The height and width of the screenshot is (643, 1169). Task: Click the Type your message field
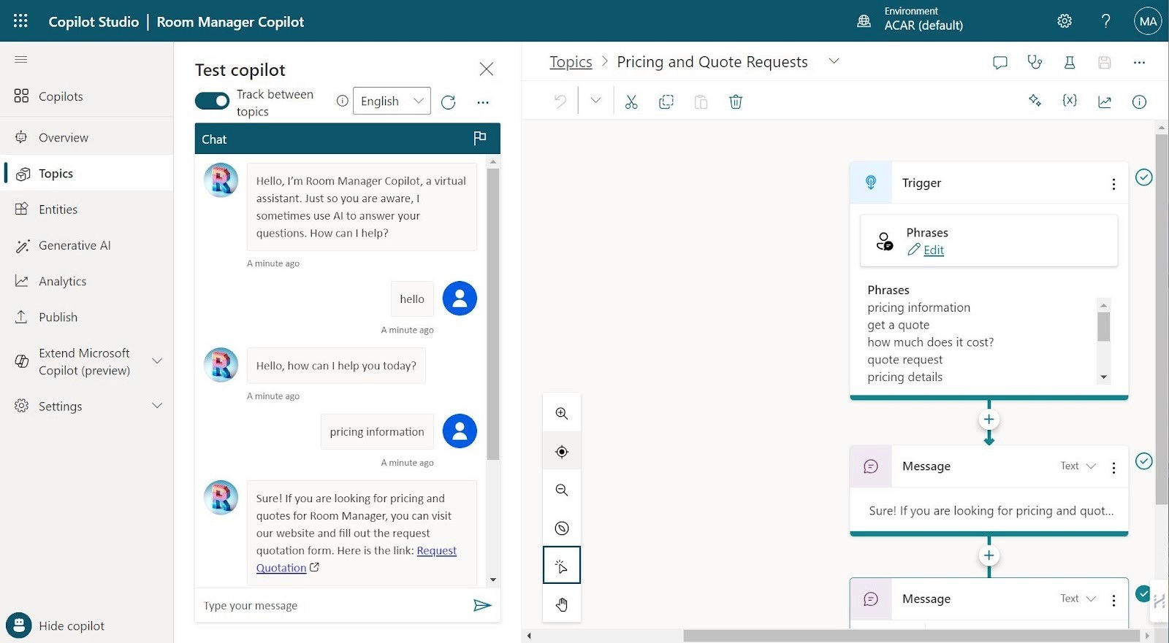point(332,605)
